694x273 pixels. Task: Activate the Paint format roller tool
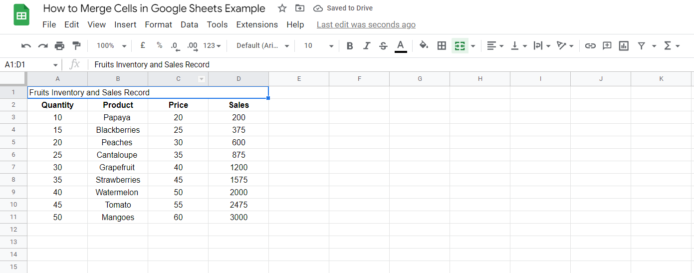pyautogui.click(x=76, y=45)
